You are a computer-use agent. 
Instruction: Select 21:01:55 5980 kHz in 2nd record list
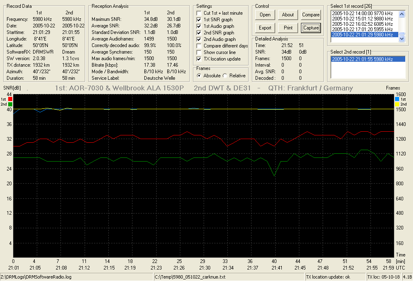coord(368,59)
